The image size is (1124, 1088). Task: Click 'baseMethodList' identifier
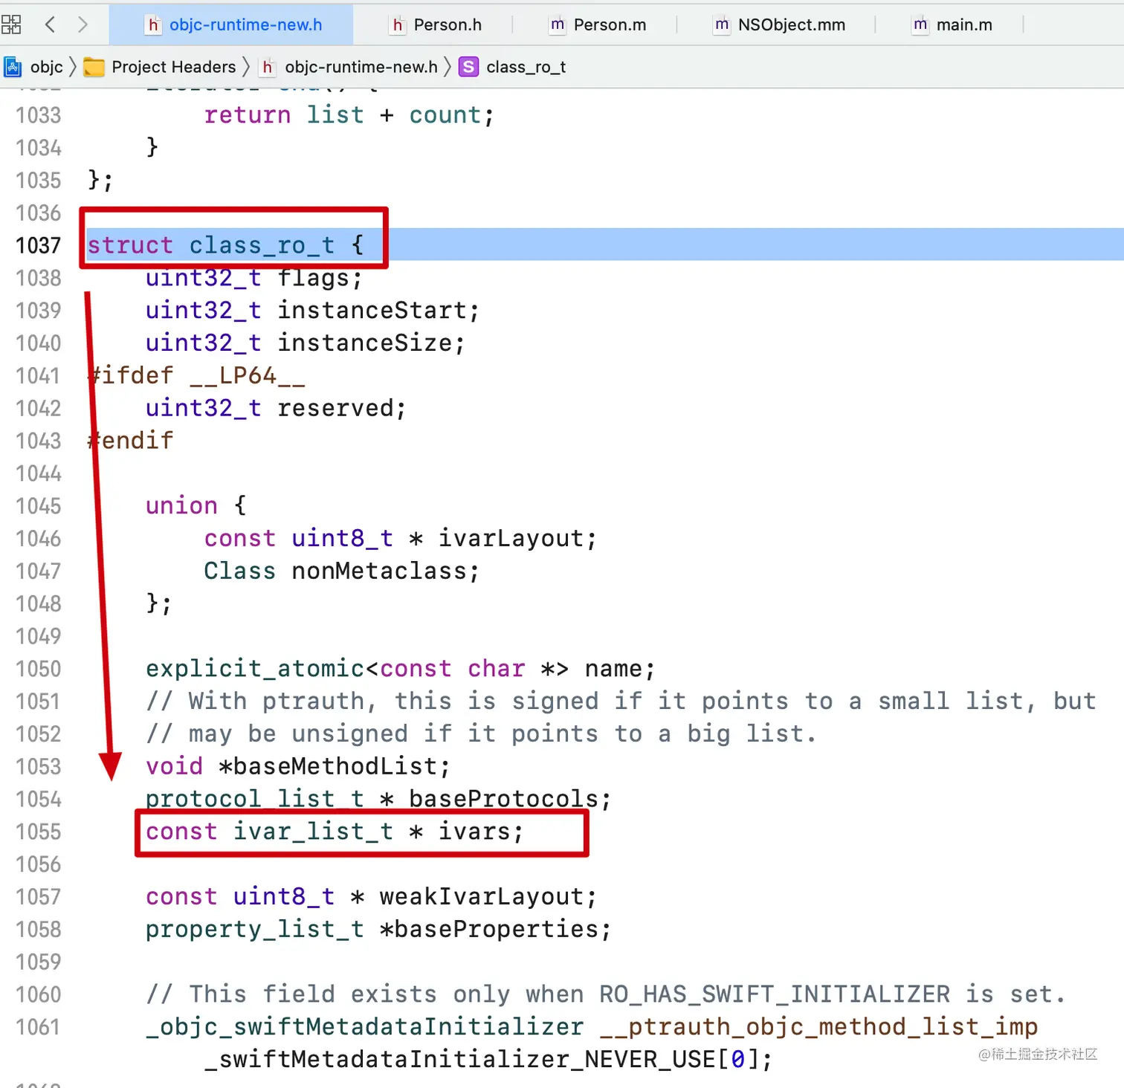335,766
